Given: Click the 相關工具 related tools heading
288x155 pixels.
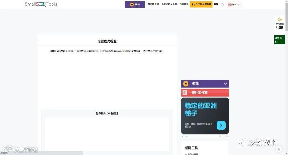Looking at the screenshot, I should tap(191, 148).
